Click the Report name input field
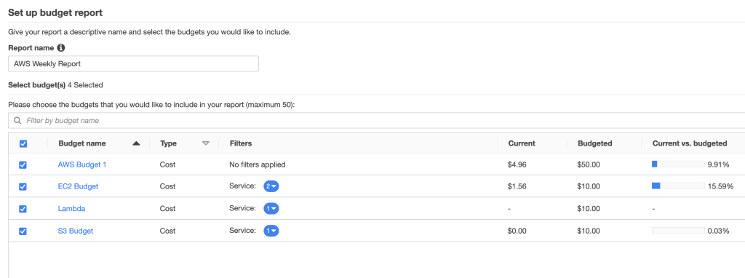This screenshot has height=278, width=745. point(134,64)
